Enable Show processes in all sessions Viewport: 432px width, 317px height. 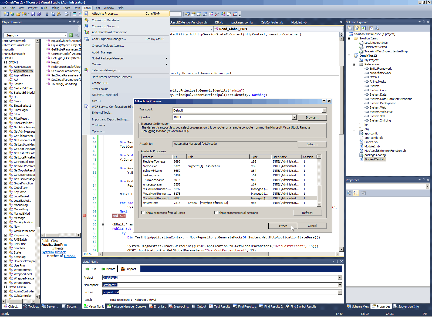[x=216, y=213]
